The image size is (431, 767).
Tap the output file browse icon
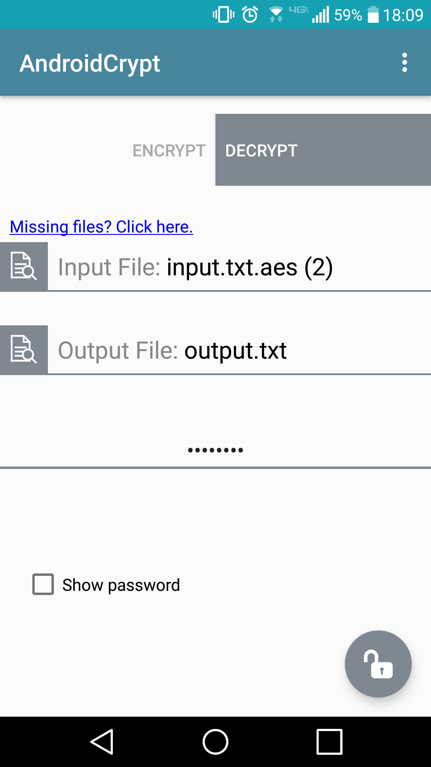pos(24,350)
